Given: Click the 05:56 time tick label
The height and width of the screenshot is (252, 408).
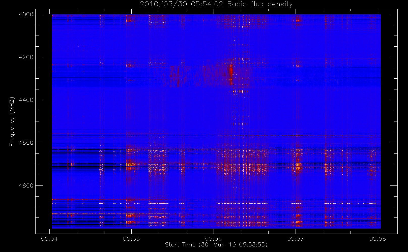Looking at the screenshot, I should [x=213, y=239].
